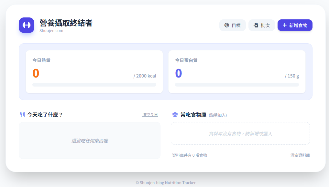Open the 目標 goal settings
Screen dimensions: 329x187
click(232, 25)
